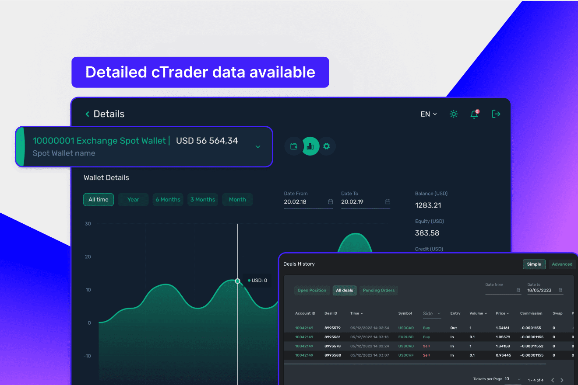The height and width of the screenshot is (385, 578).
Task: Click Deal ID 8993581
Action: click(x=332, y=337)
